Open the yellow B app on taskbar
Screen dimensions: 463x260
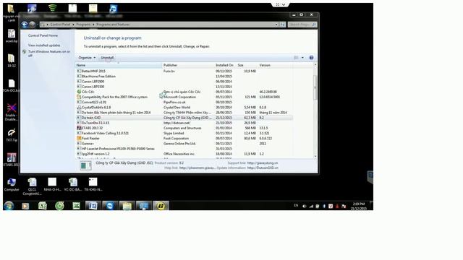pyautogui.click(x=161, y=206)
